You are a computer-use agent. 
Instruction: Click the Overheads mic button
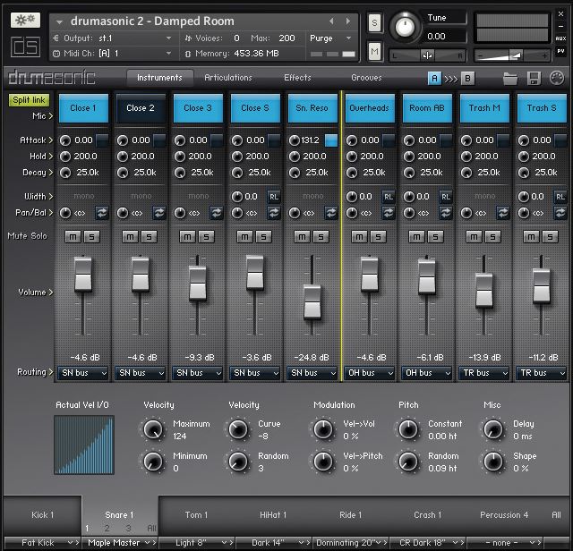click(x=370, y=108)
